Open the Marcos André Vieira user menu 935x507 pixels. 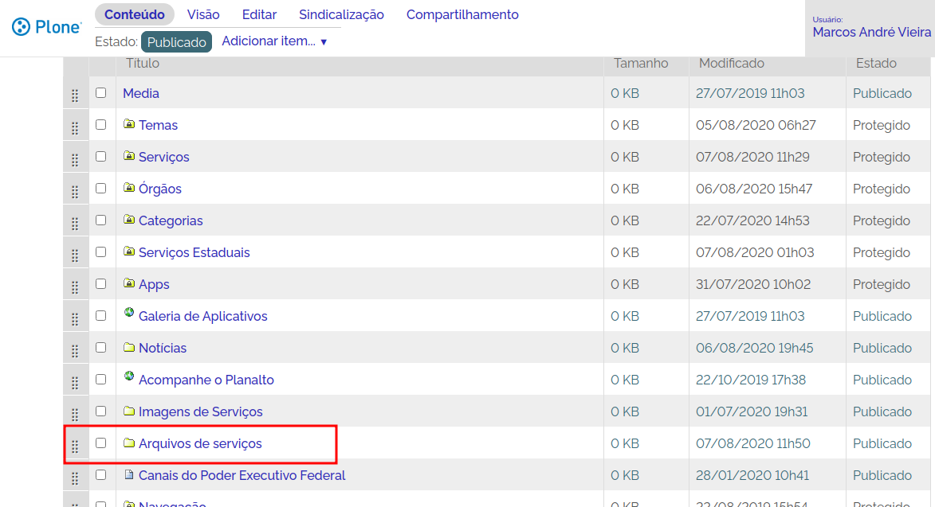[871, 32]
